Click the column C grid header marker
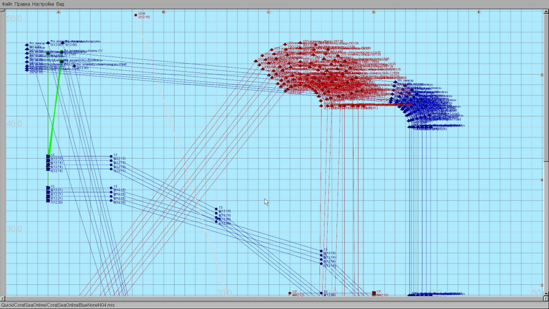Image resolution: width=549 pixels, height=309 pixels. tap(268, 12)
